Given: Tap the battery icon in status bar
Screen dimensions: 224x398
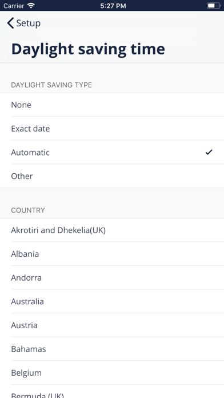Looking at the screenshot, I should click(x=214, y=6).
